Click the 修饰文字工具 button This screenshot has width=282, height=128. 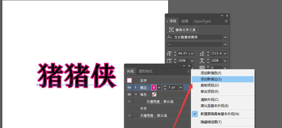click(183, 30)
